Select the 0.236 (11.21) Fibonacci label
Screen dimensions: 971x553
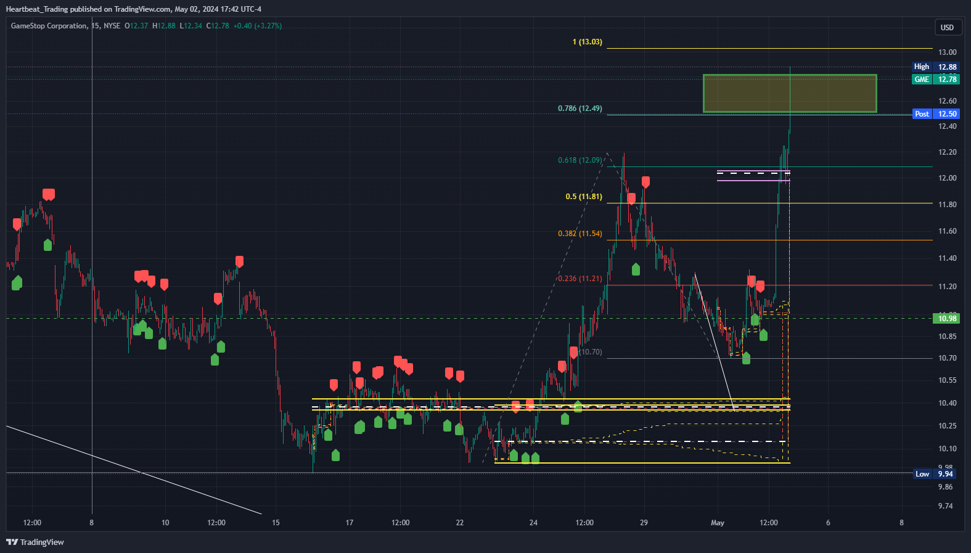click(580, 279)
